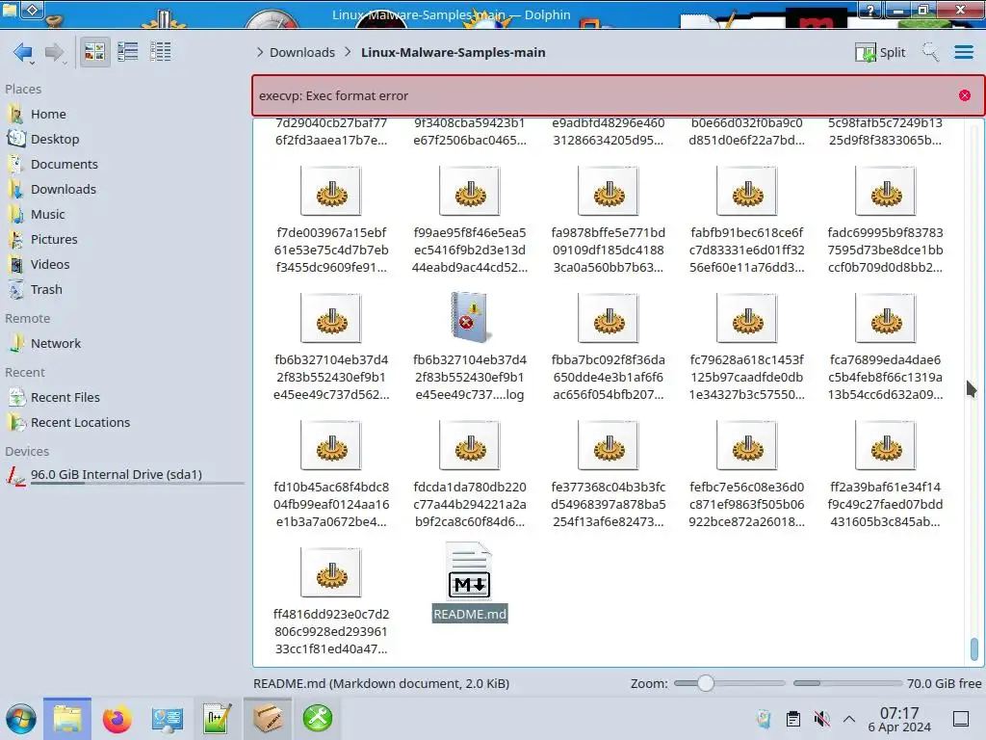Click the show desktop button

pos(961,719)
